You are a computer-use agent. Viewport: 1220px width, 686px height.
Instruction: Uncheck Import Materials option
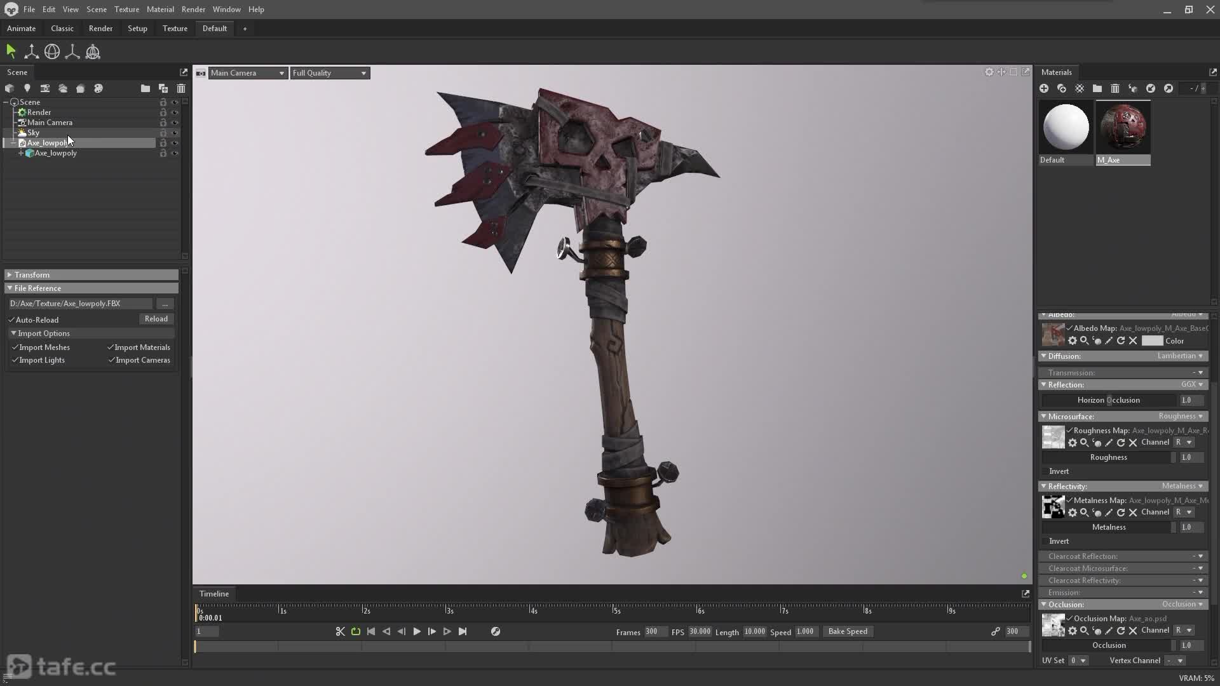111,347
